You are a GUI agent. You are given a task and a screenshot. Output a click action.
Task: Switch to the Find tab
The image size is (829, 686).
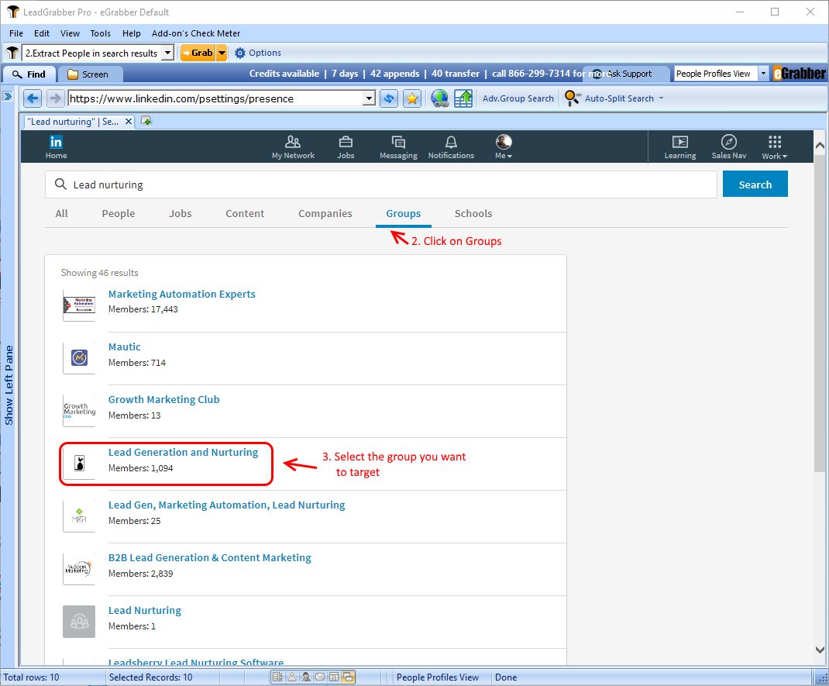pos(29,74)
